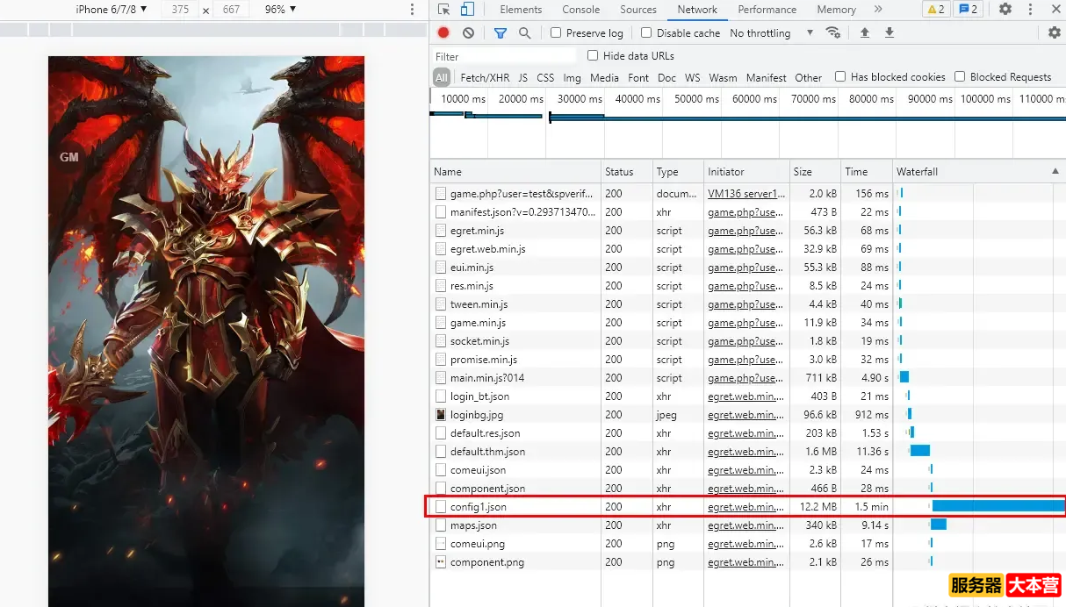
Task: Filter by Media requests
Action: [x=604, y=77]
